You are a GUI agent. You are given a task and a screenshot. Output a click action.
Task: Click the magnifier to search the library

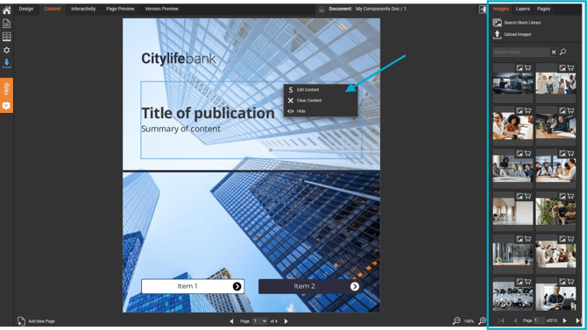[x=562, y=52]
